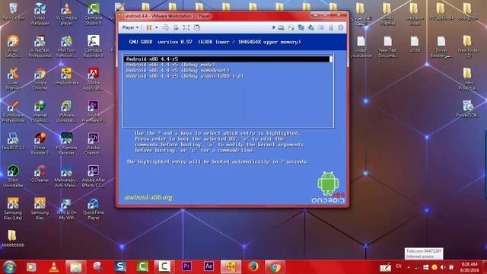The height and width of the screenshot is (274, 487).
Task: Select Android-x86 Debug video=LVDS-1:d entry
Action: tap(185, 76)
